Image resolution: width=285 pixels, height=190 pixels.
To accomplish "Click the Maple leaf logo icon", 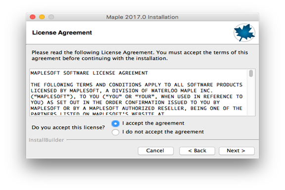I will [244, 33].
